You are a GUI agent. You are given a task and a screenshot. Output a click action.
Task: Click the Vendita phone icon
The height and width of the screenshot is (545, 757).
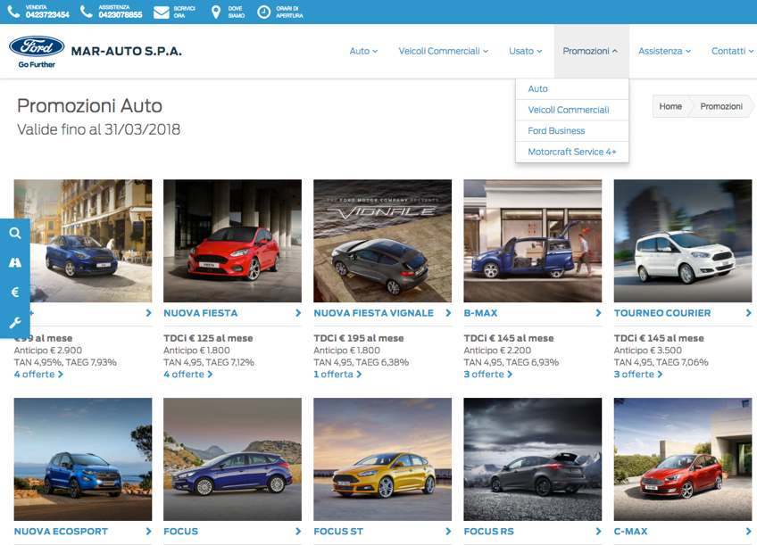[13, 12]
